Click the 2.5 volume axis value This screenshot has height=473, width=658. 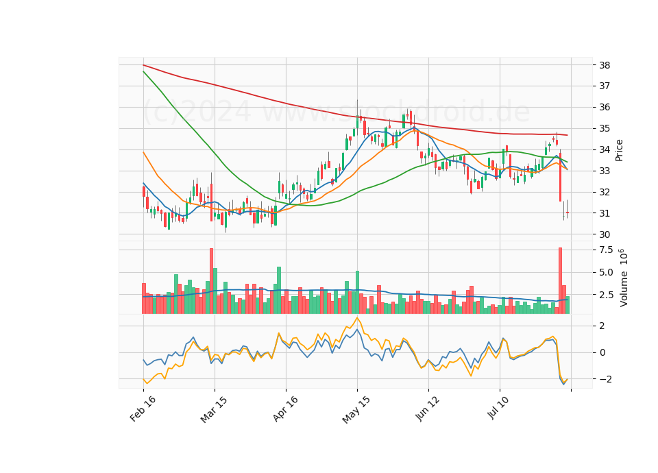click(x=607, y=295)
